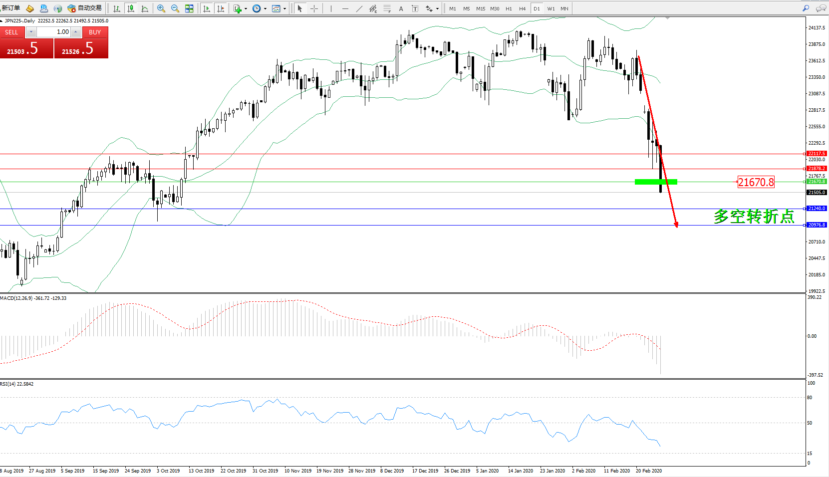Click the tile windows icon
The image size is (829, 477).
189,8
